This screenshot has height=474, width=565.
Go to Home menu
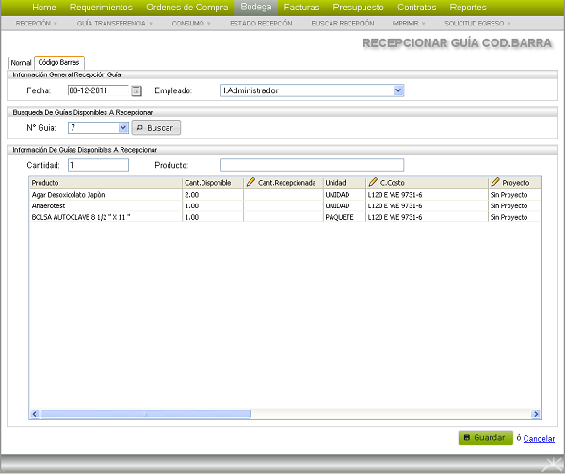click(44, 8)
